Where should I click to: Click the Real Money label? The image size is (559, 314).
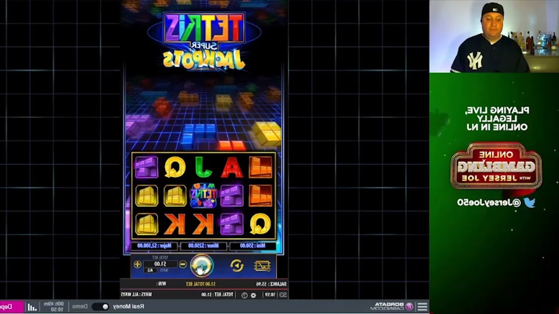click(128, 307)
